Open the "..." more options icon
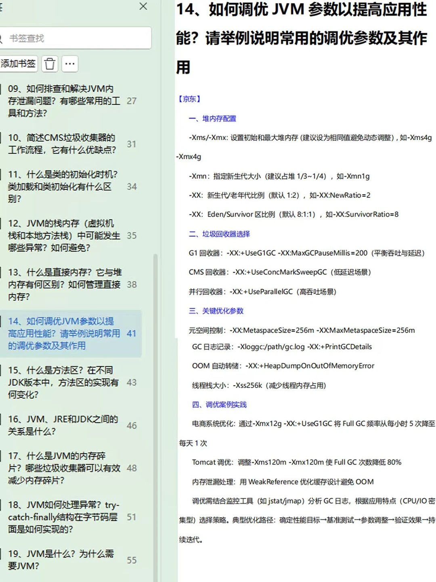 (x=69, y=64)
